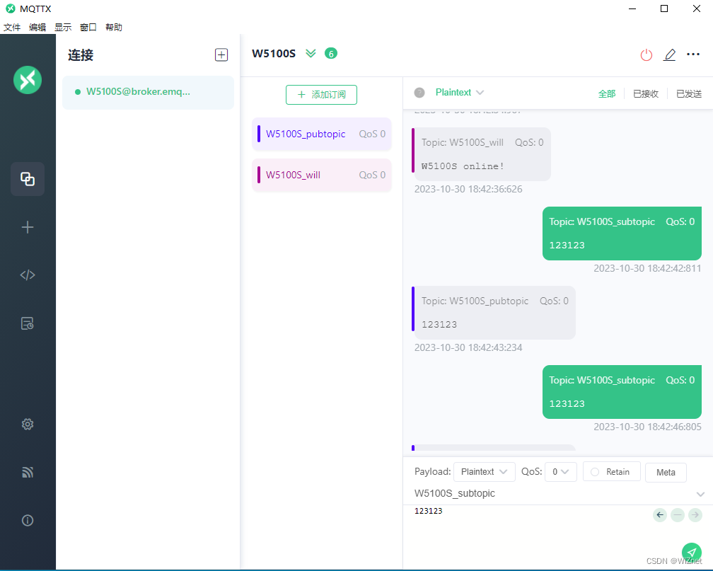Viewport: 713px width, 571px height.
Task: Open the received Plaintext format dropdown
Action: click(x=459, y=93)
